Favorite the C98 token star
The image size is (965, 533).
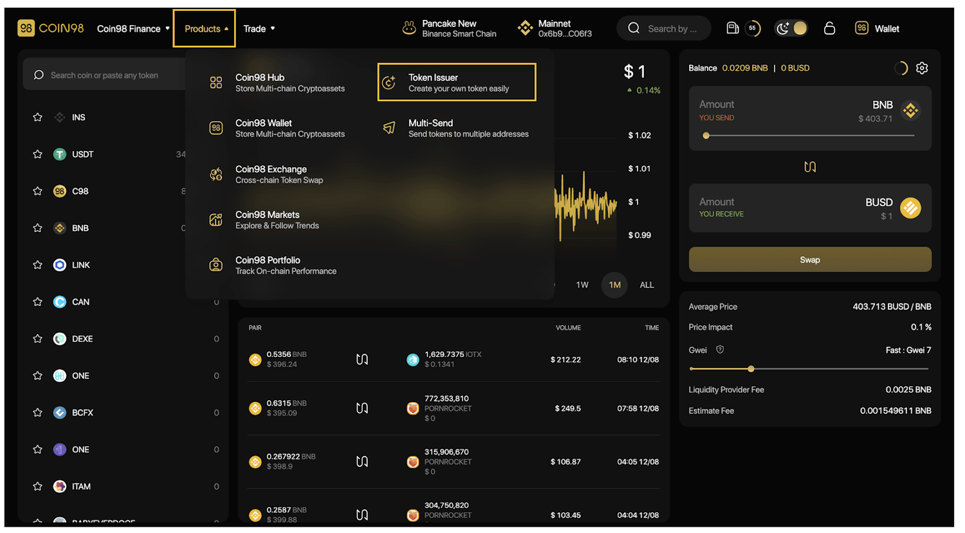[37, 191]
